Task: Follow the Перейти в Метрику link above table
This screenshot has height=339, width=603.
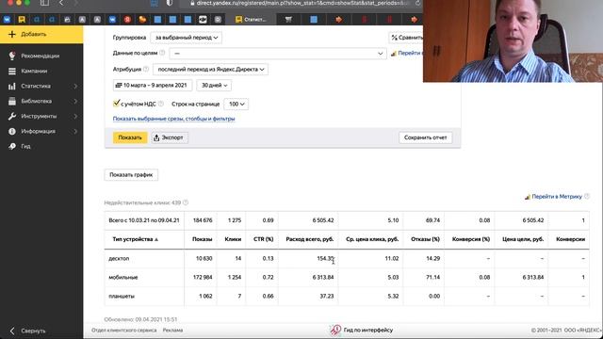Action: [x=557, y=197]
